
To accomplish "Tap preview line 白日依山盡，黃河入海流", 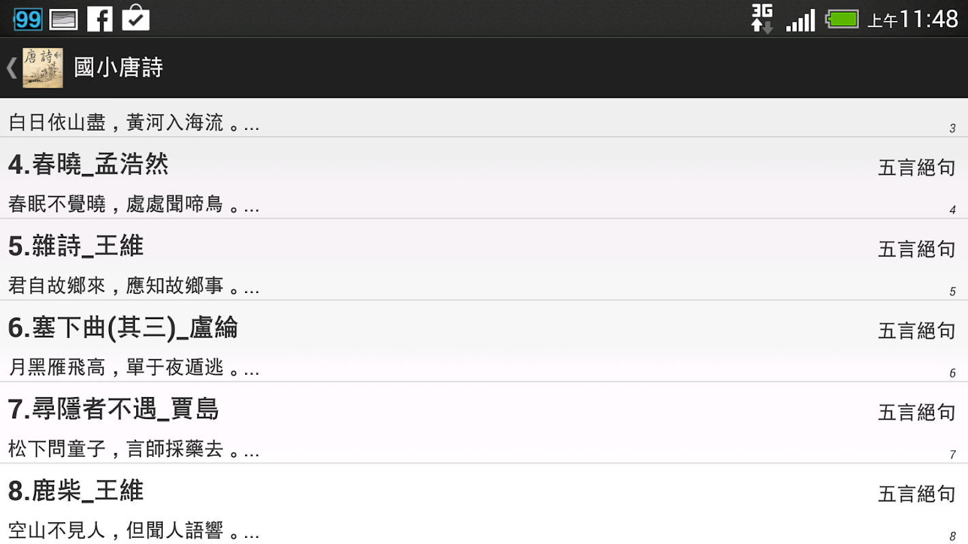I will (x=133, y=123).
